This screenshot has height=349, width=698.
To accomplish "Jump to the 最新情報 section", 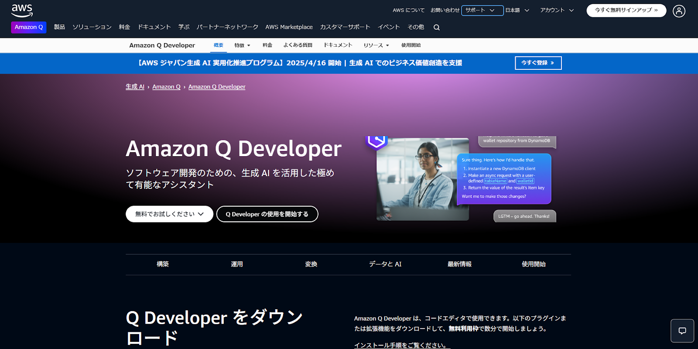I will (459, 264).
